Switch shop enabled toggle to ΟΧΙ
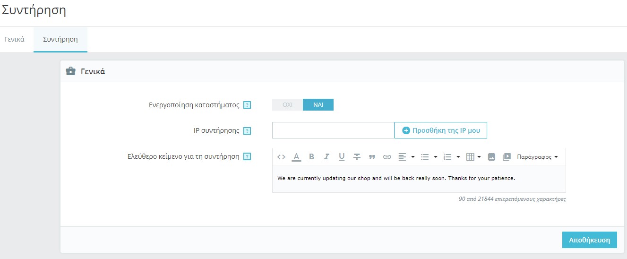The height and width of the screenshot is (259, 627). tap(287, 104)
